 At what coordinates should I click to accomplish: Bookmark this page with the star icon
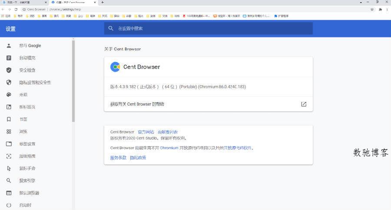(372, 9)
